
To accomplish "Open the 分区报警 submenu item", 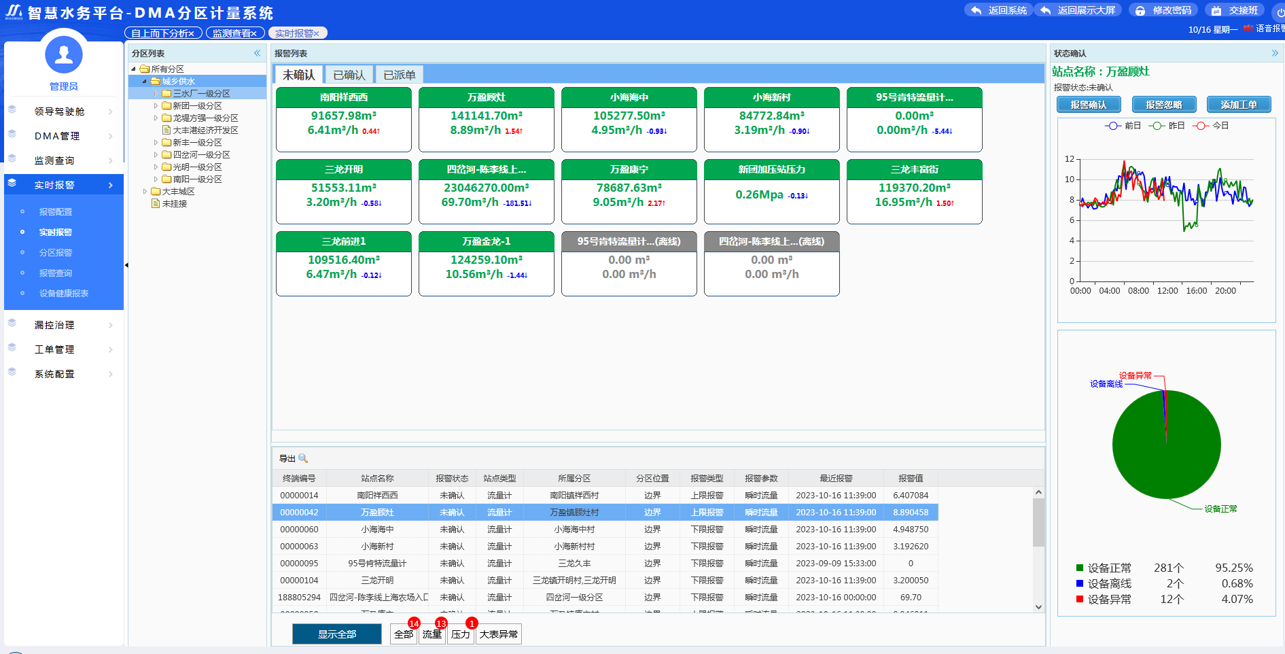I will pos(56,253).
